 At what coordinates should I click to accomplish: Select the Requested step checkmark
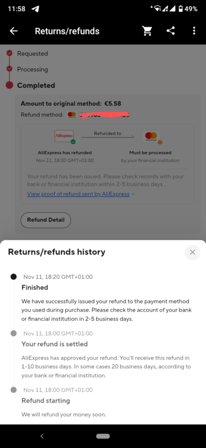(10, 53)
